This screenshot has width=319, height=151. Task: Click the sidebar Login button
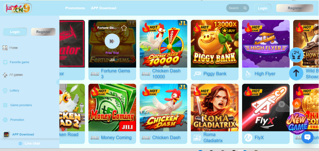[x=15, y=32]
